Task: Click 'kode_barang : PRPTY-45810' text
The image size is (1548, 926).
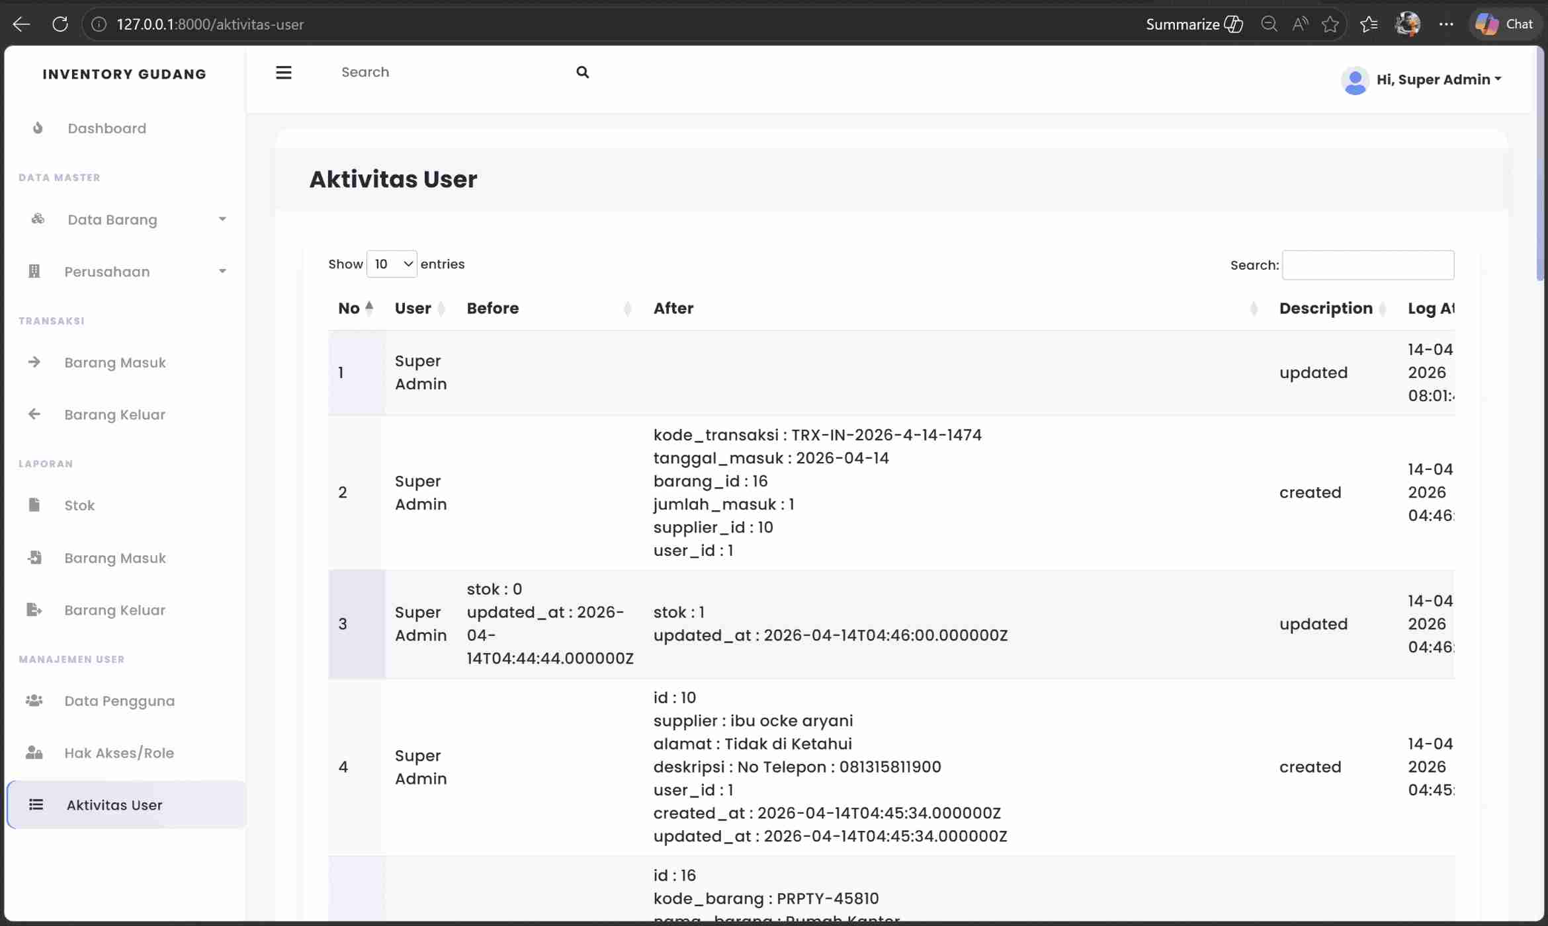Action: (766, 898)
